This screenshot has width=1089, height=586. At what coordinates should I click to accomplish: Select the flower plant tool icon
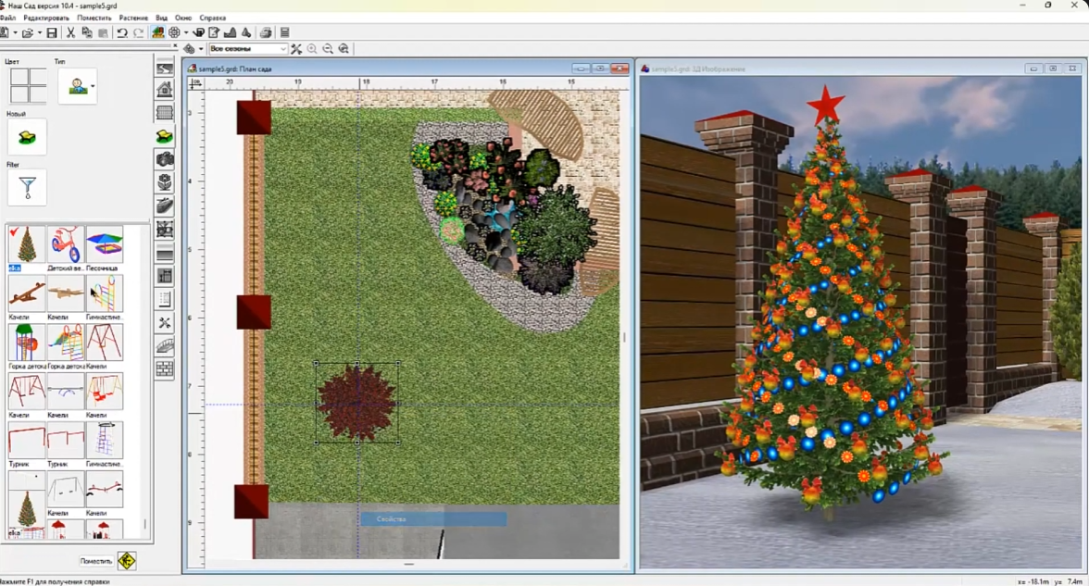(165, 182)
